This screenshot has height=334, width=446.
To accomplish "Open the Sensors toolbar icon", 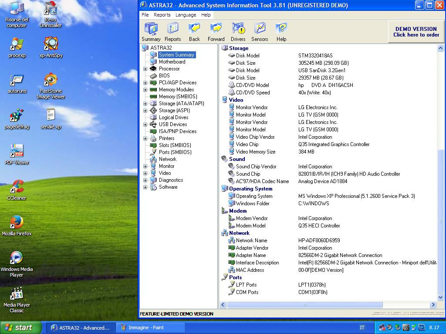I will (x=260, y=32).
